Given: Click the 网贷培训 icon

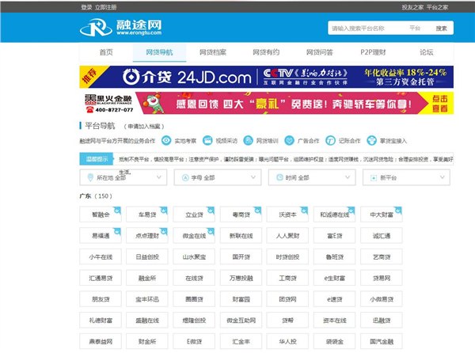Looking at the screenshot, I should (248, 140).
